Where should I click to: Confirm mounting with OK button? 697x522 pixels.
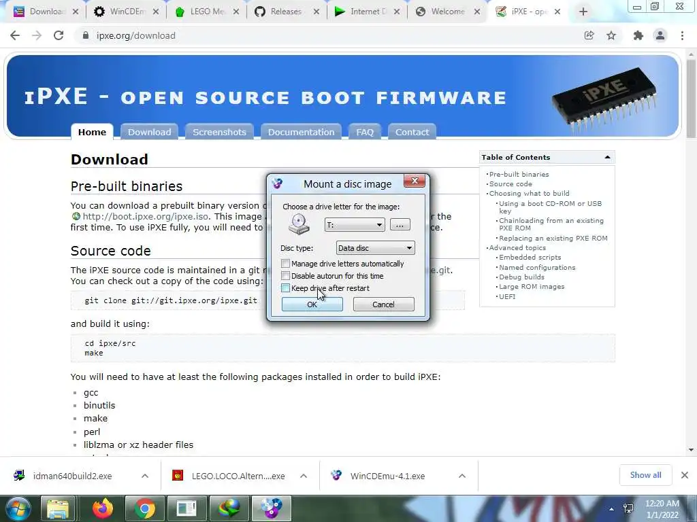pos(312,304)
